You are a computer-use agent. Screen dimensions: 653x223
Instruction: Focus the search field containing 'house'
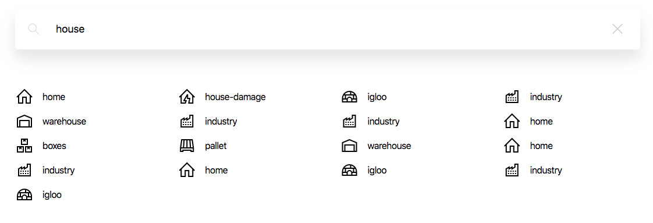[x=327, y=29]
